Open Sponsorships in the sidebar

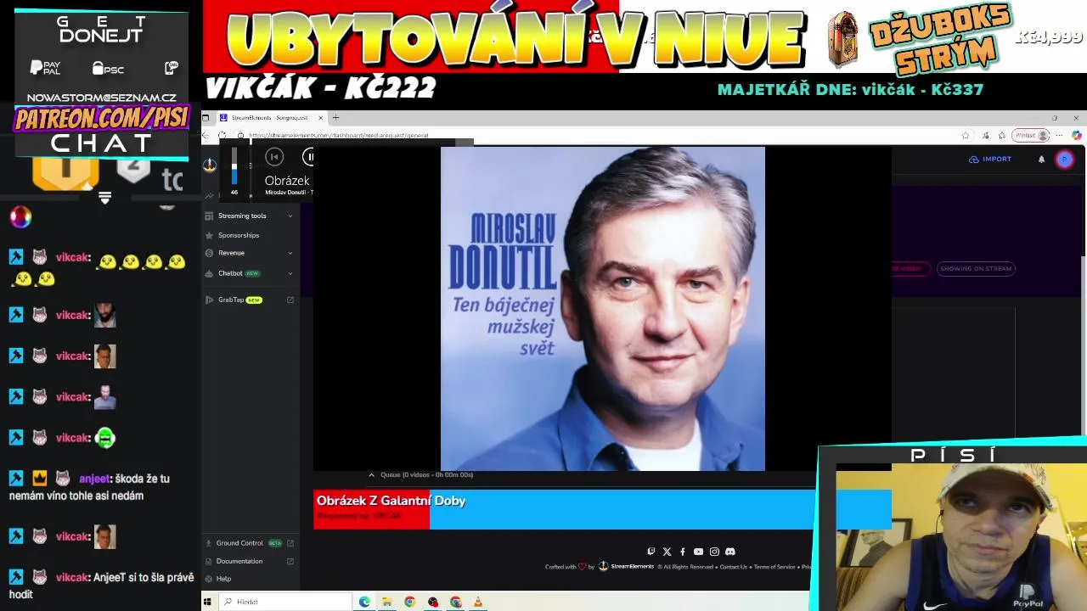click(x=238, y=235)
